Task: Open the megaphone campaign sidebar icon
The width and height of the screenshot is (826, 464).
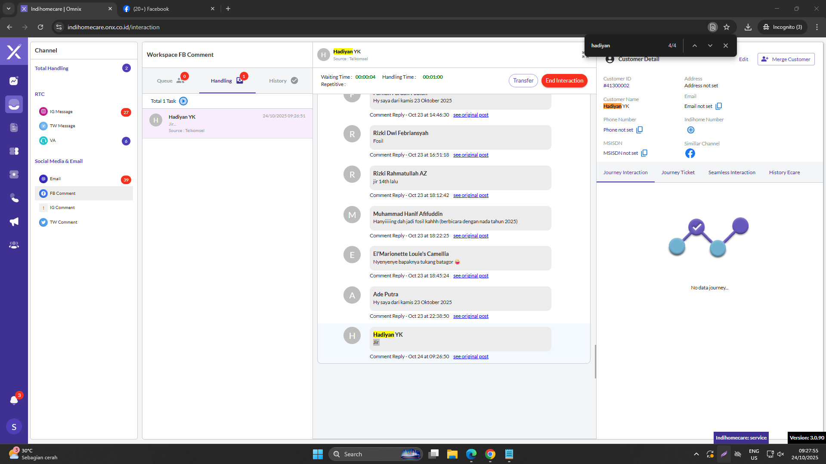Action: 14,221
